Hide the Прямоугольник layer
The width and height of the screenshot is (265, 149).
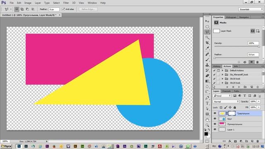215,124
